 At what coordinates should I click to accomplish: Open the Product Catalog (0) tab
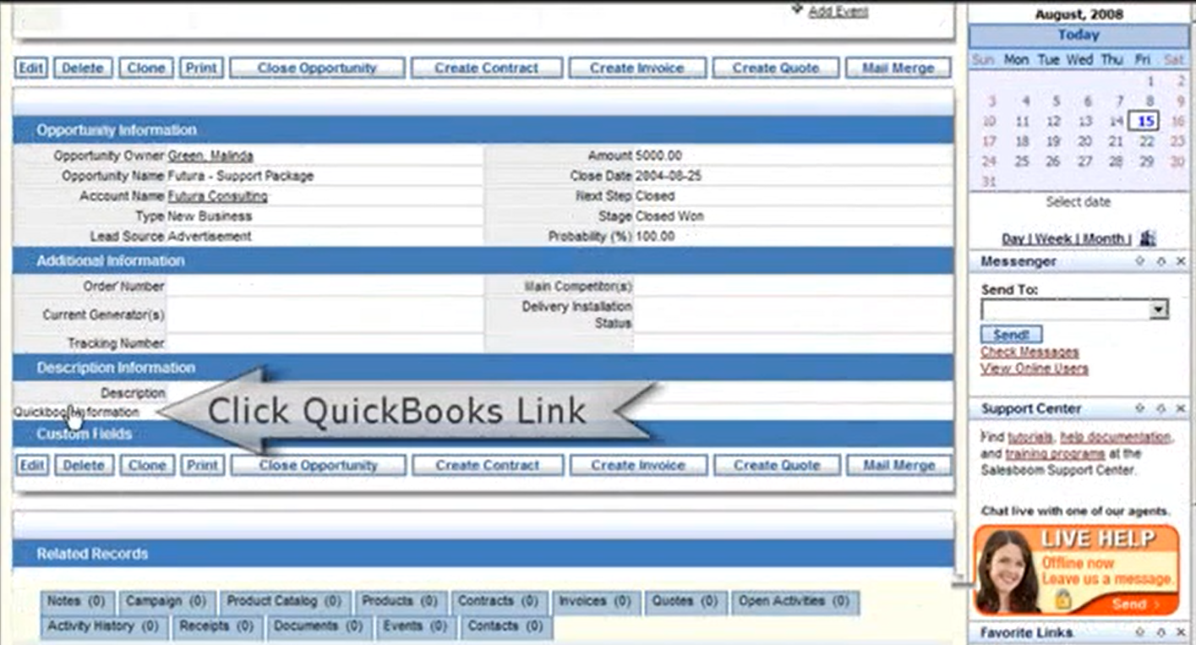pyautogui.click(x=284, y=602)
